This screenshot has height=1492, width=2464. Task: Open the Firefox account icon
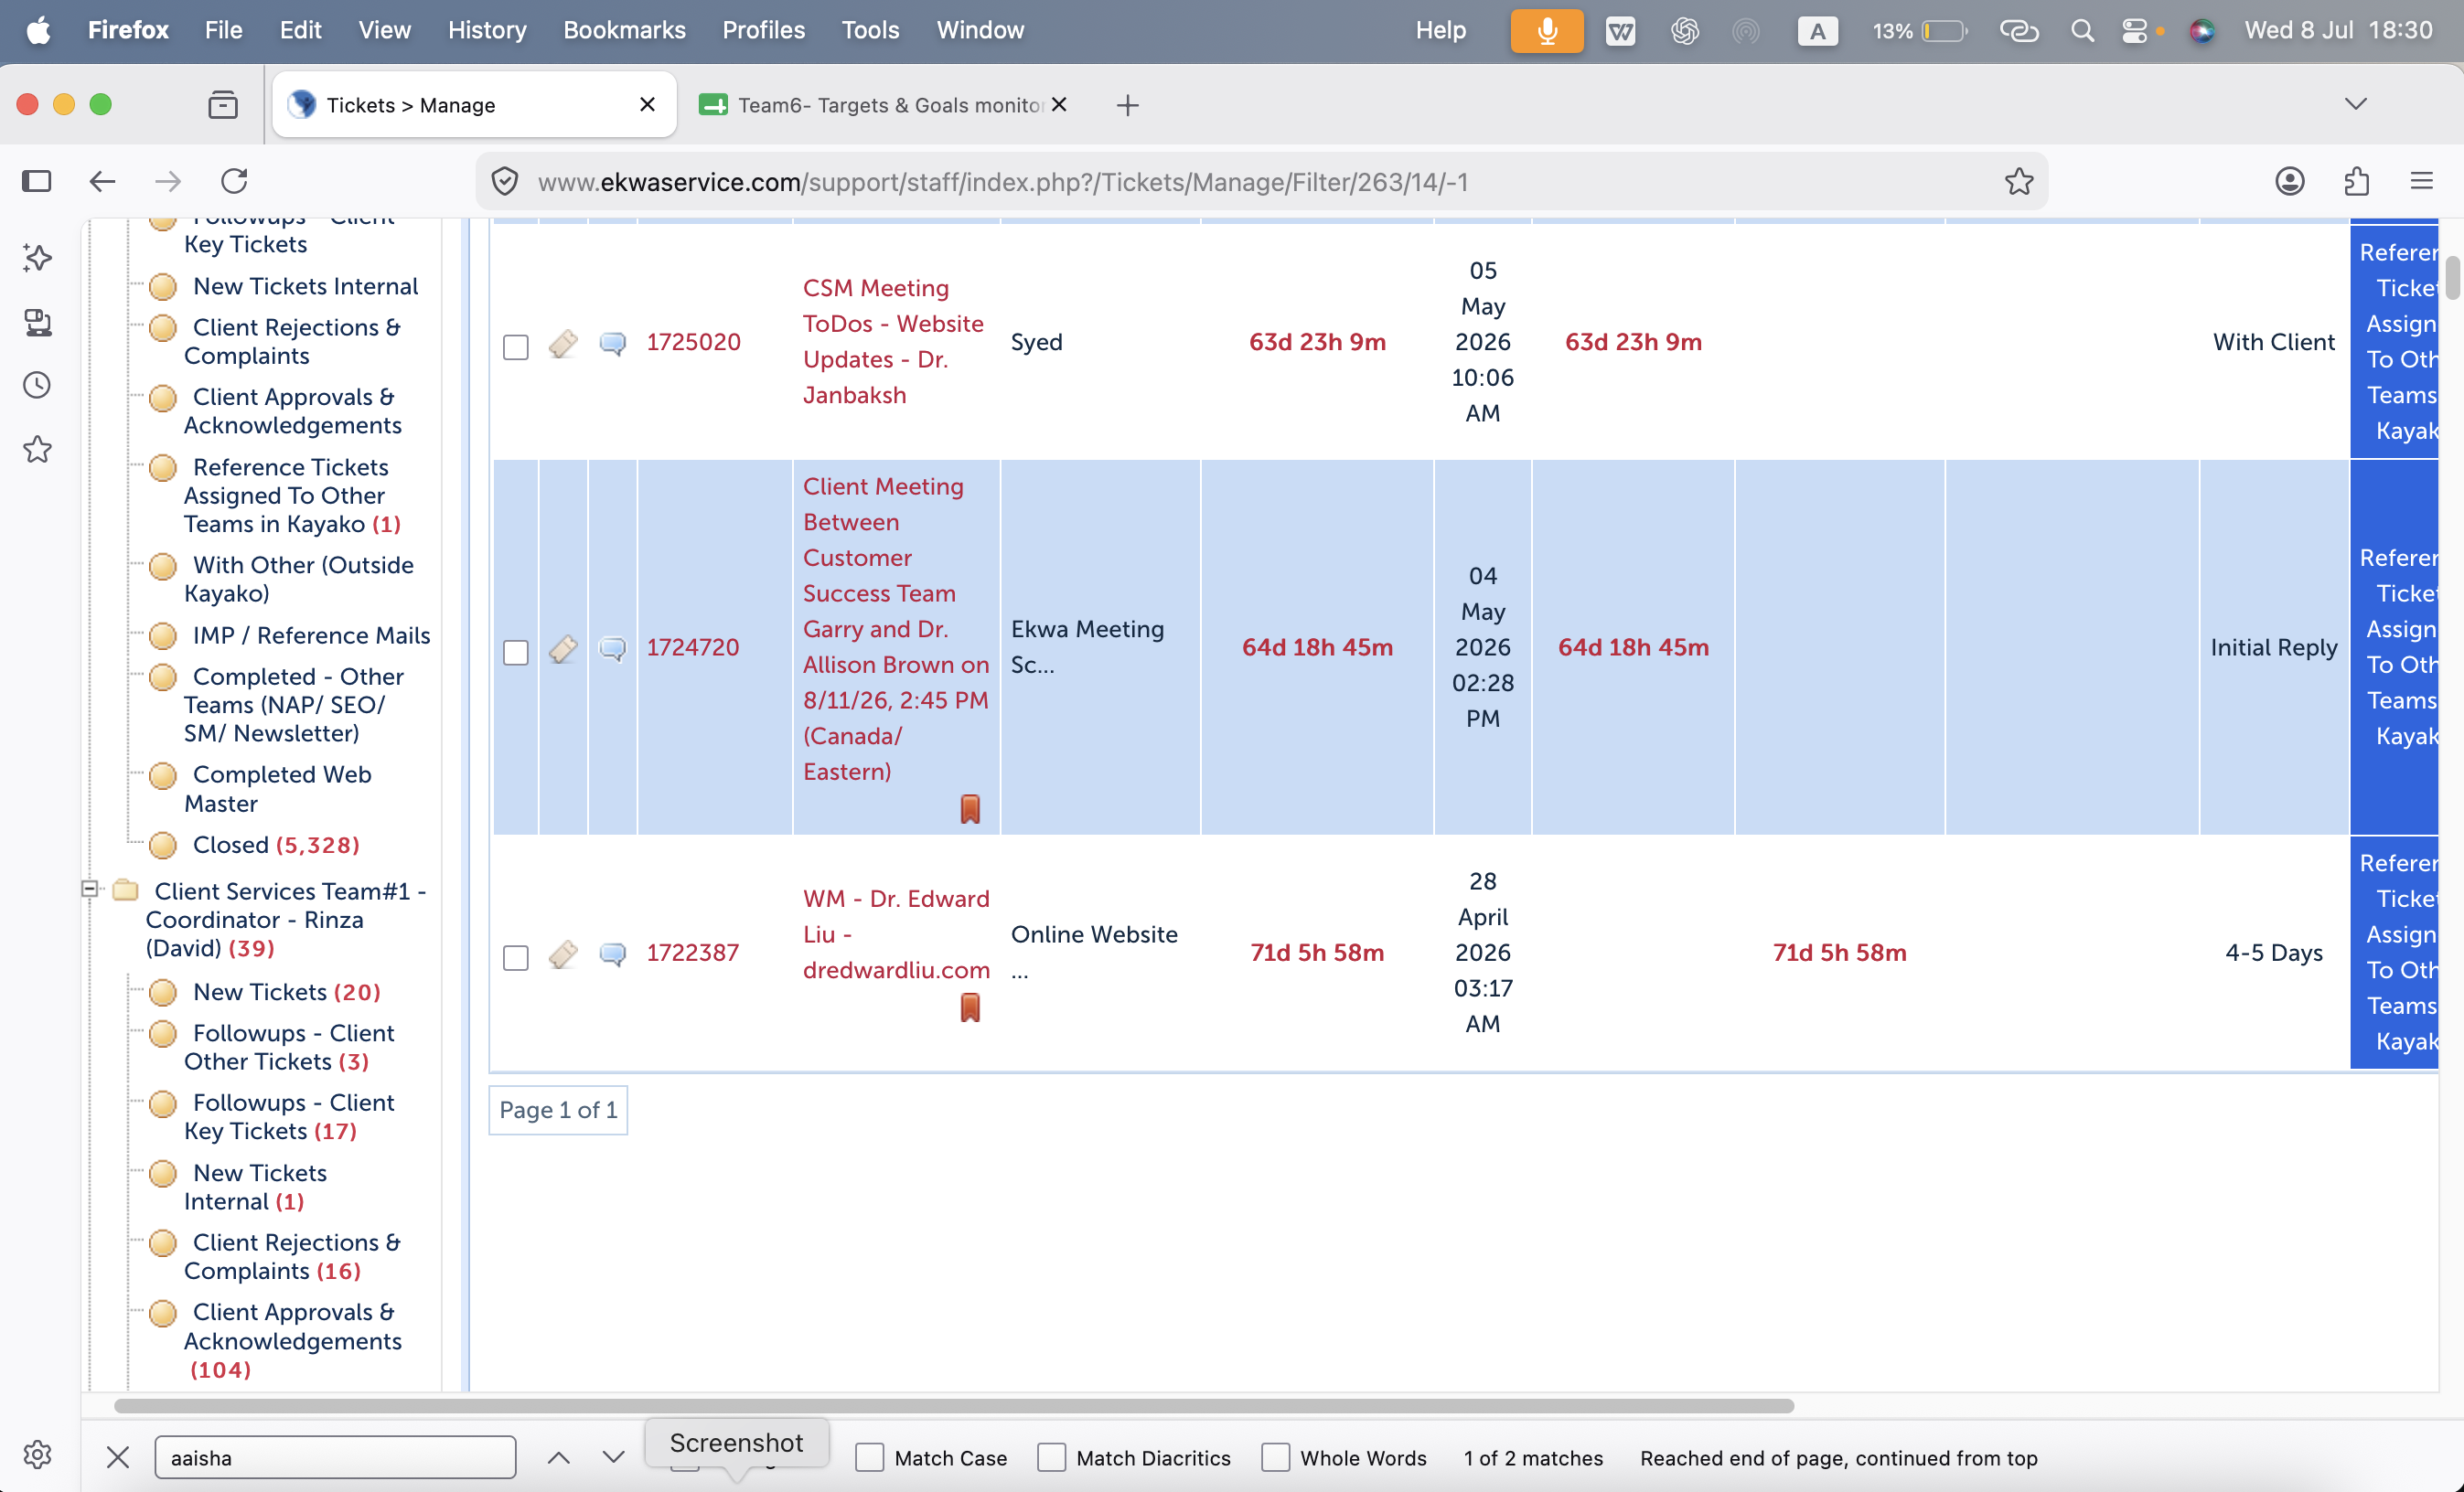point(2289,181)
